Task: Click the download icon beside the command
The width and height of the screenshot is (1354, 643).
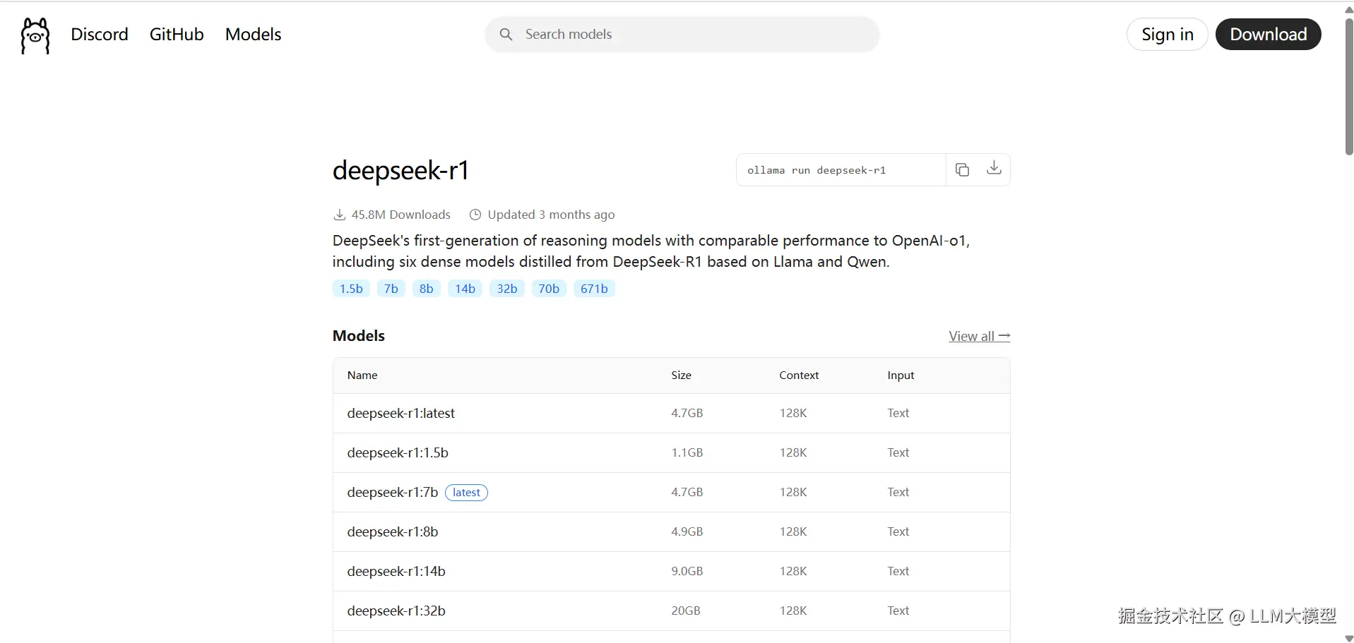Action: coord(994,168)
